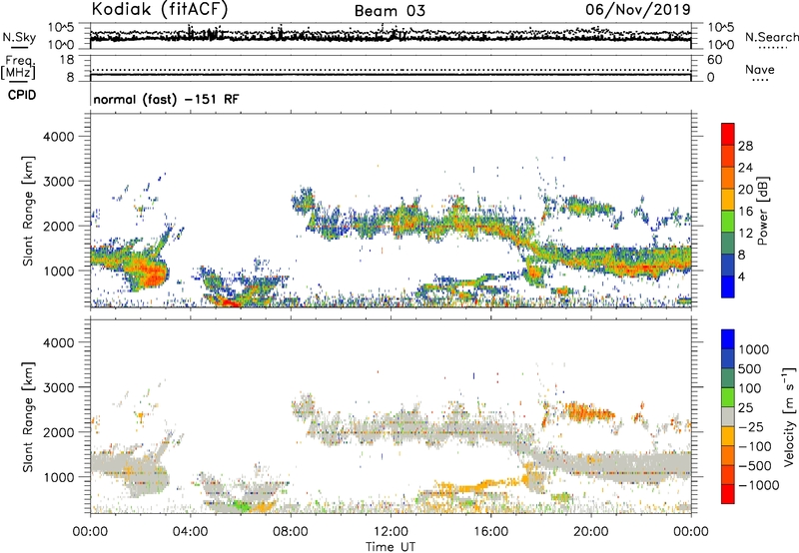Select the "Freq. [MHz]" axis label

pyautogui.click(x=19, y=67)
